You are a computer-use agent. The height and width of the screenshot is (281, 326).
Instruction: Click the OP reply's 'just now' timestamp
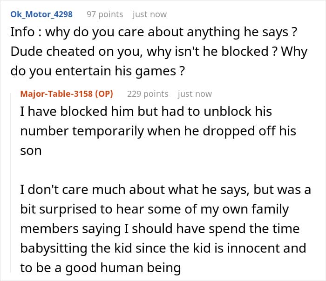(x=195, y=94)
